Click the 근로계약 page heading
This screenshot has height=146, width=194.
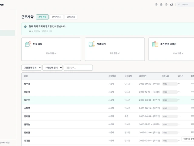tap(27, 17)
